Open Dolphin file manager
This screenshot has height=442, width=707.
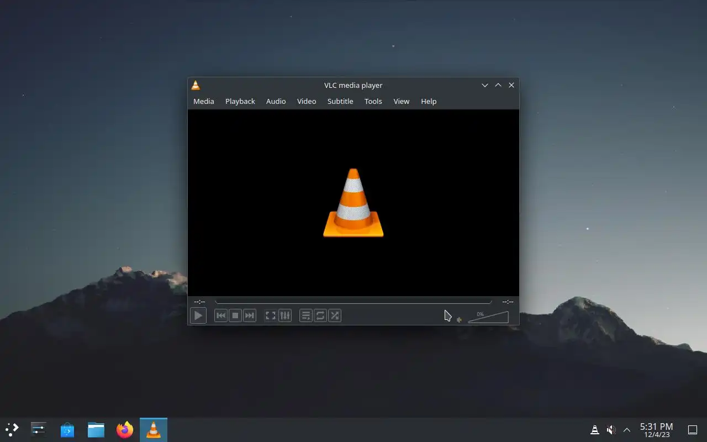[96, 429]
